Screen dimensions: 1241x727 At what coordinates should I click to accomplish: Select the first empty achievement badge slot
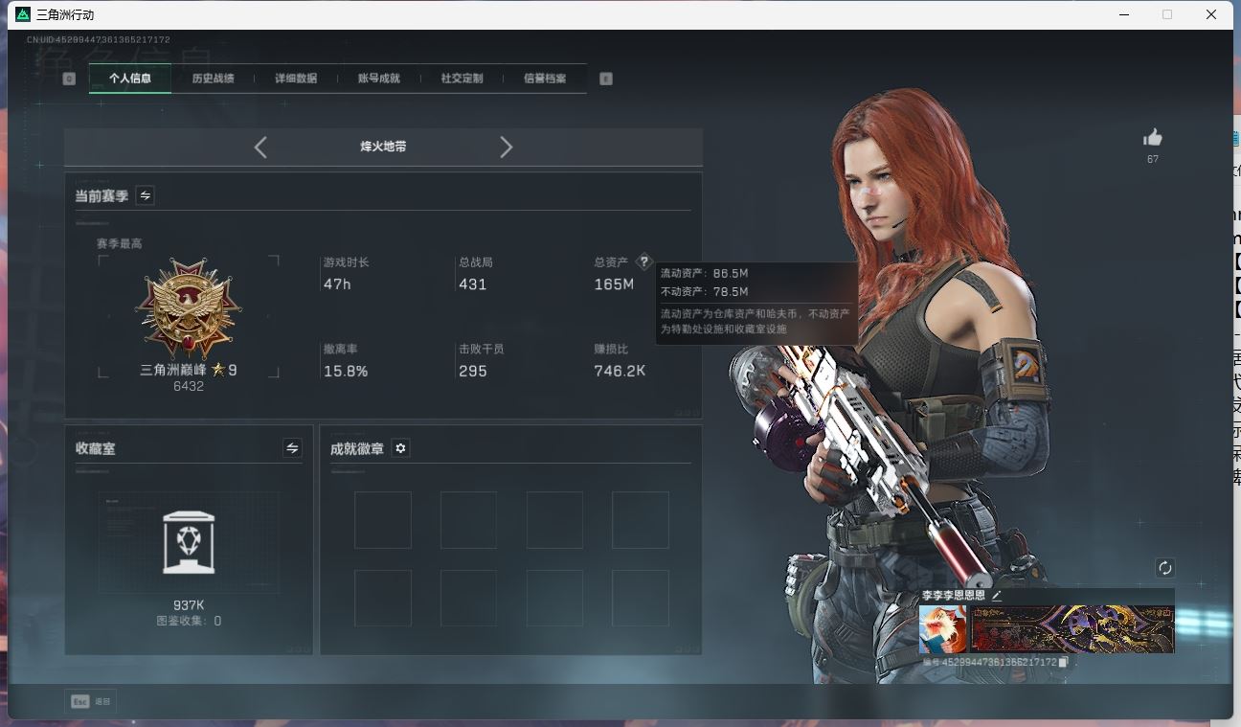point(382,520)
